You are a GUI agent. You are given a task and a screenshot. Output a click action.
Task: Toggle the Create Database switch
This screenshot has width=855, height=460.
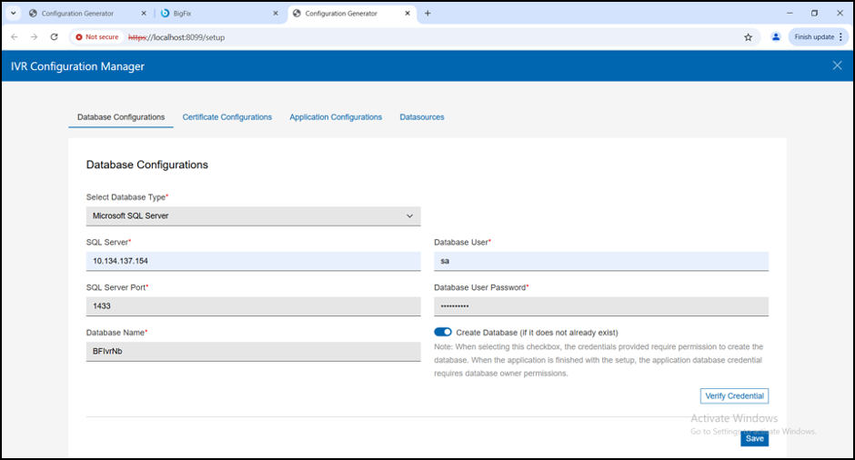point(443,333)
